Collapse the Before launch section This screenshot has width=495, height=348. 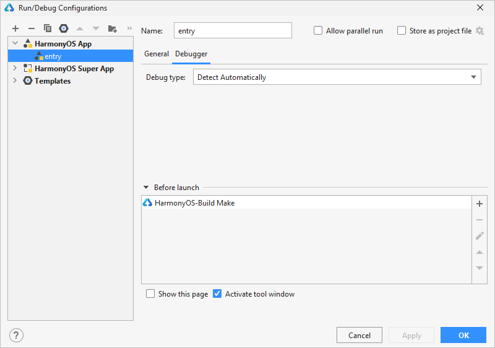click(x=146, y=187)
